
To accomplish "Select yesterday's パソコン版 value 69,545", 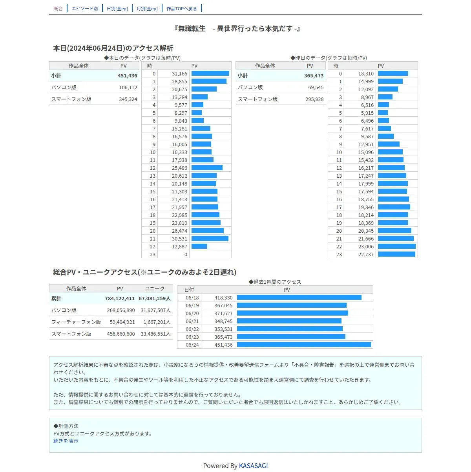I will click(316, 87).
